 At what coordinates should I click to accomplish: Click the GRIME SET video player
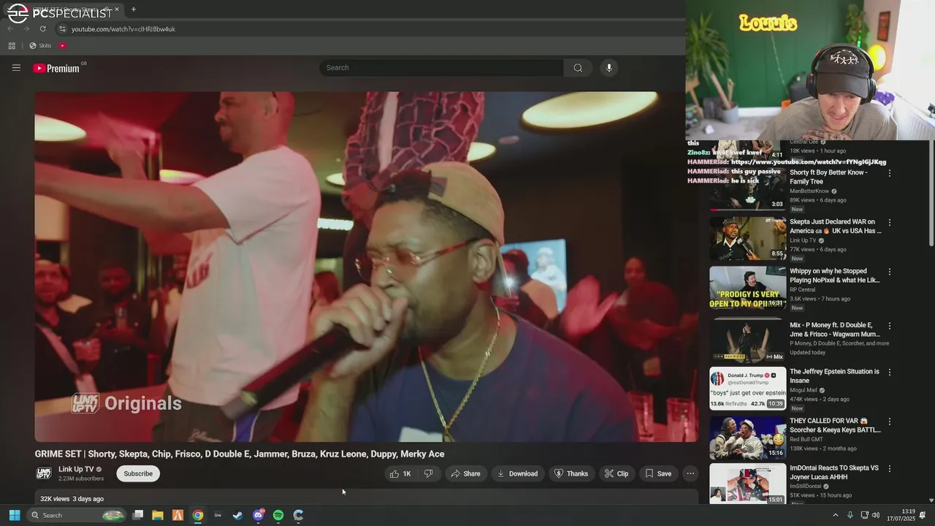pos(366,267)
